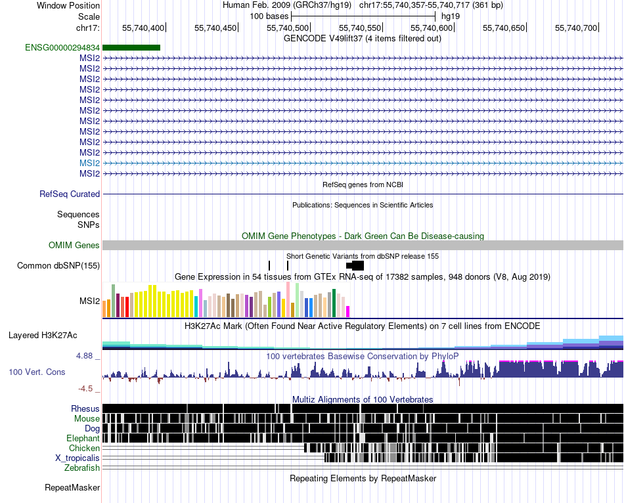Screen dimensions: 624x503
Task: Click the Scale label
Action: coord(89,16)
